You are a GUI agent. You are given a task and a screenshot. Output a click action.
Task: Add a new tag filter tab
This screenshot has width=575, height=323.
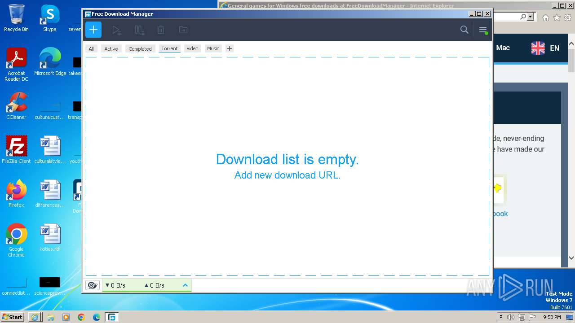point(230,48)
